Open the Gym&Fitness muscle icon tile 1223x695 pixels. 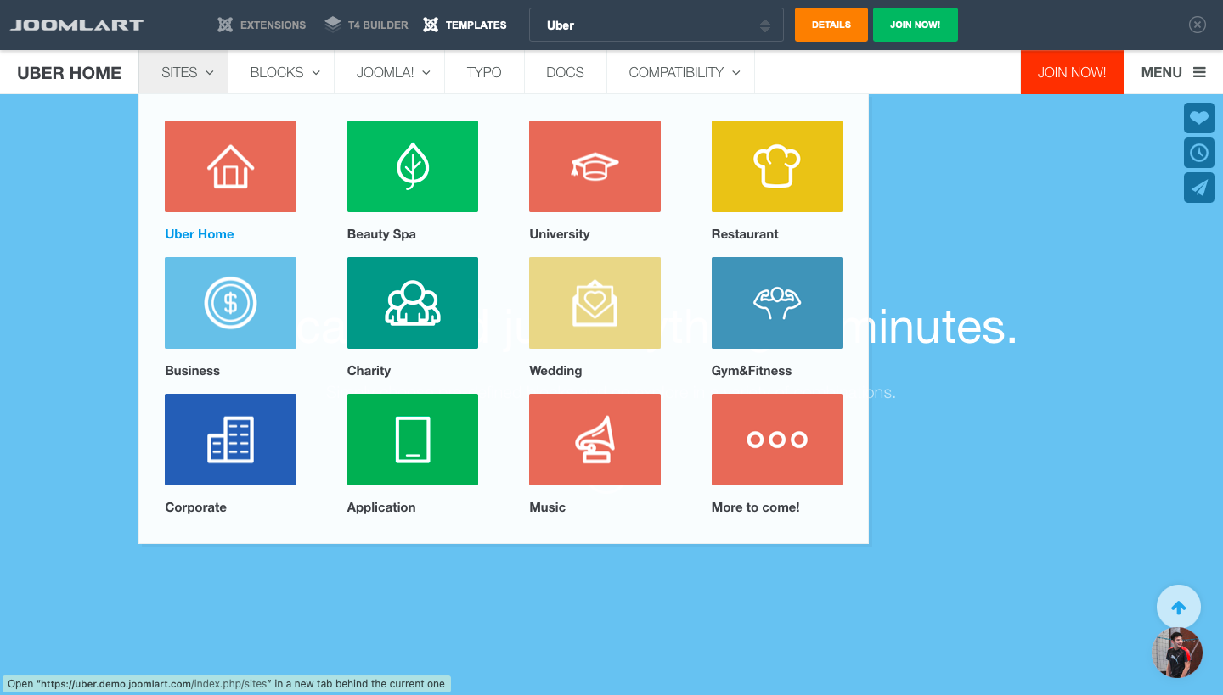click(776, 303)
